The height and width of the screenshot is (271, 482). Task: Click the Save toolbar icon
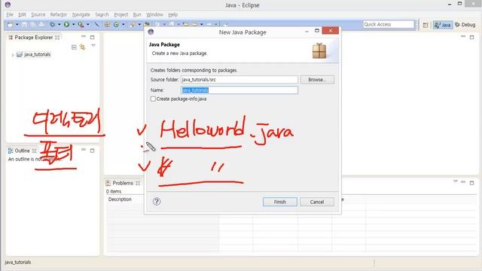[x=24, y=25]
